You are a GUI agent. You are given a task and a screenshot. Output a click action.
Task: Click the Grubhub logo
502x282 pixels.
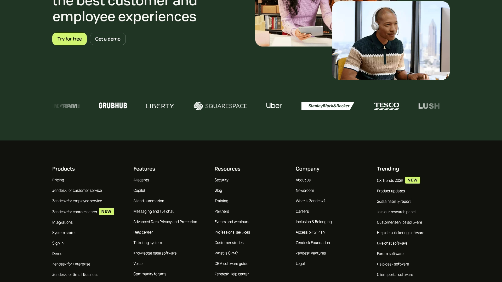[x=113, y=106]
